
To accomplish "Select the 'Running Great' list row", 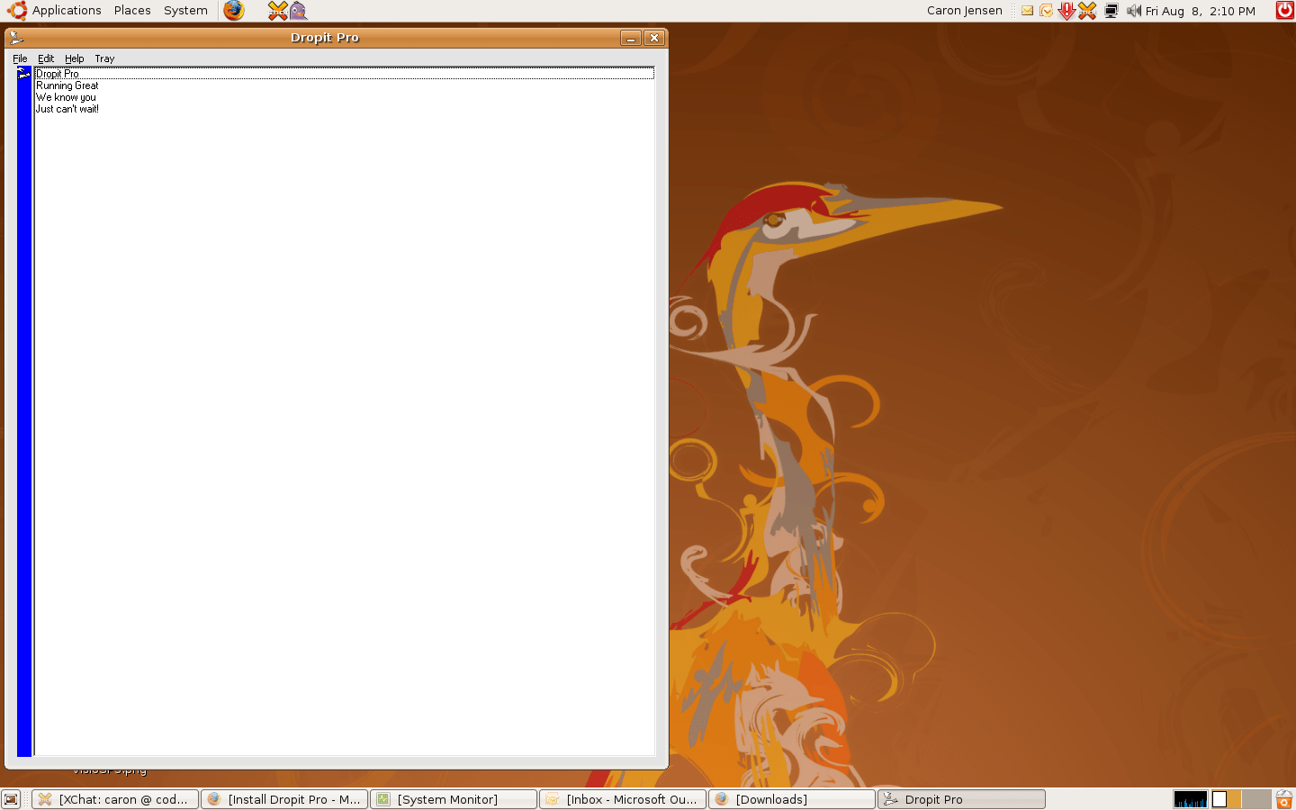I will pos(344,85).
